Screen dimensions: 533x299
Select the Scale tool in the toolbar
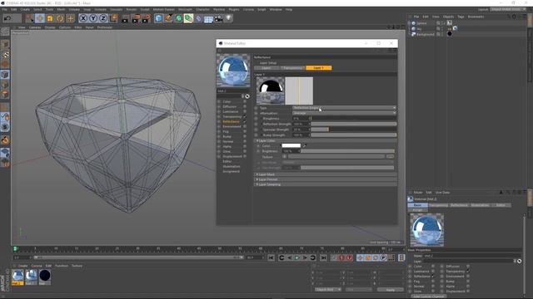click(x=50, y=18)
